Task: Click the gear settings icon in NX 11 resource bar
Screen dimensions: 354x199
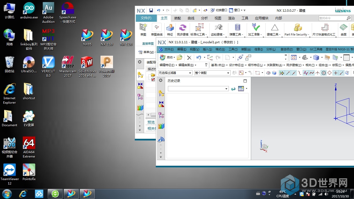Action: [161, 80]
